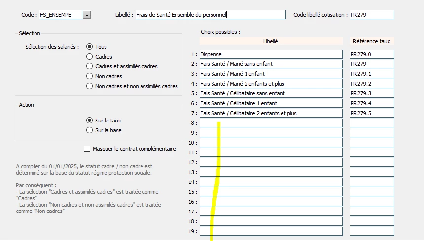Select "Non cadres et non assimilés cadres"
This screenshot has height=241, width=424.
click(89, 86)
